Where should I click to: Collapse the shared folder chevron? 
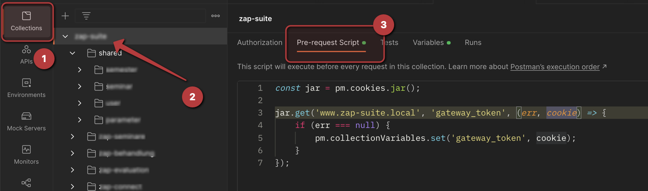point(72,53)
